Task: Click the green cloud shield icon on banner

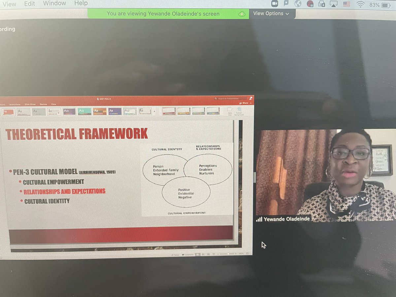Action: tap(242, 14)
